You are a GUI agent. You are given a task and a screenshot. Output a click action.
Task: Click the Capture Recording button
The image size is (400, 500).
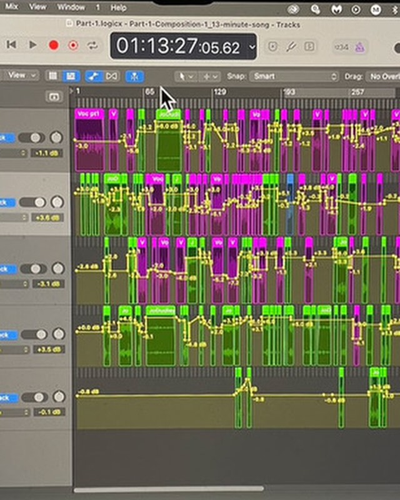click(x=73, y=46)
